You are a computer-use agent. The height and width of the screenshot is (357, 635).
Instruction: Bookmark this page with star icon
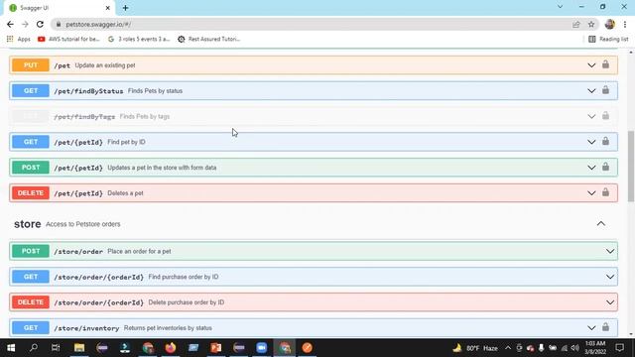click(591, 24)
